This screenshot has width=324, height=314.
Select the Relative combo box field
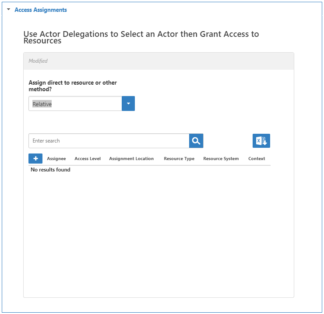coord(75,104)
